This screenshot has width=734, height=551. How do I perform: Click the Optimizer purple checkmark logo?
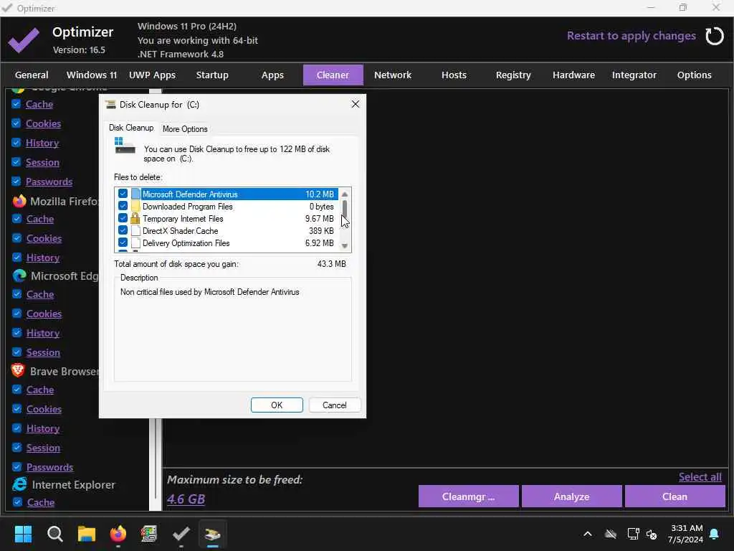click(x=24, y=40)
